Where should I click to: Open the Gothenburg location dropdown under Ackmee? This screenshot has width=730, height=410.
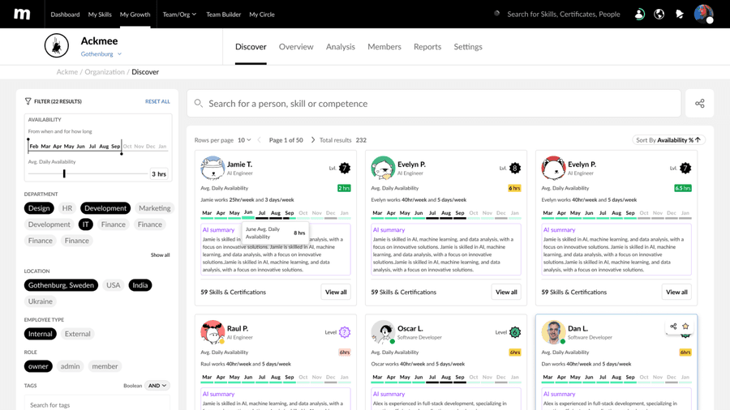point(101,54)
